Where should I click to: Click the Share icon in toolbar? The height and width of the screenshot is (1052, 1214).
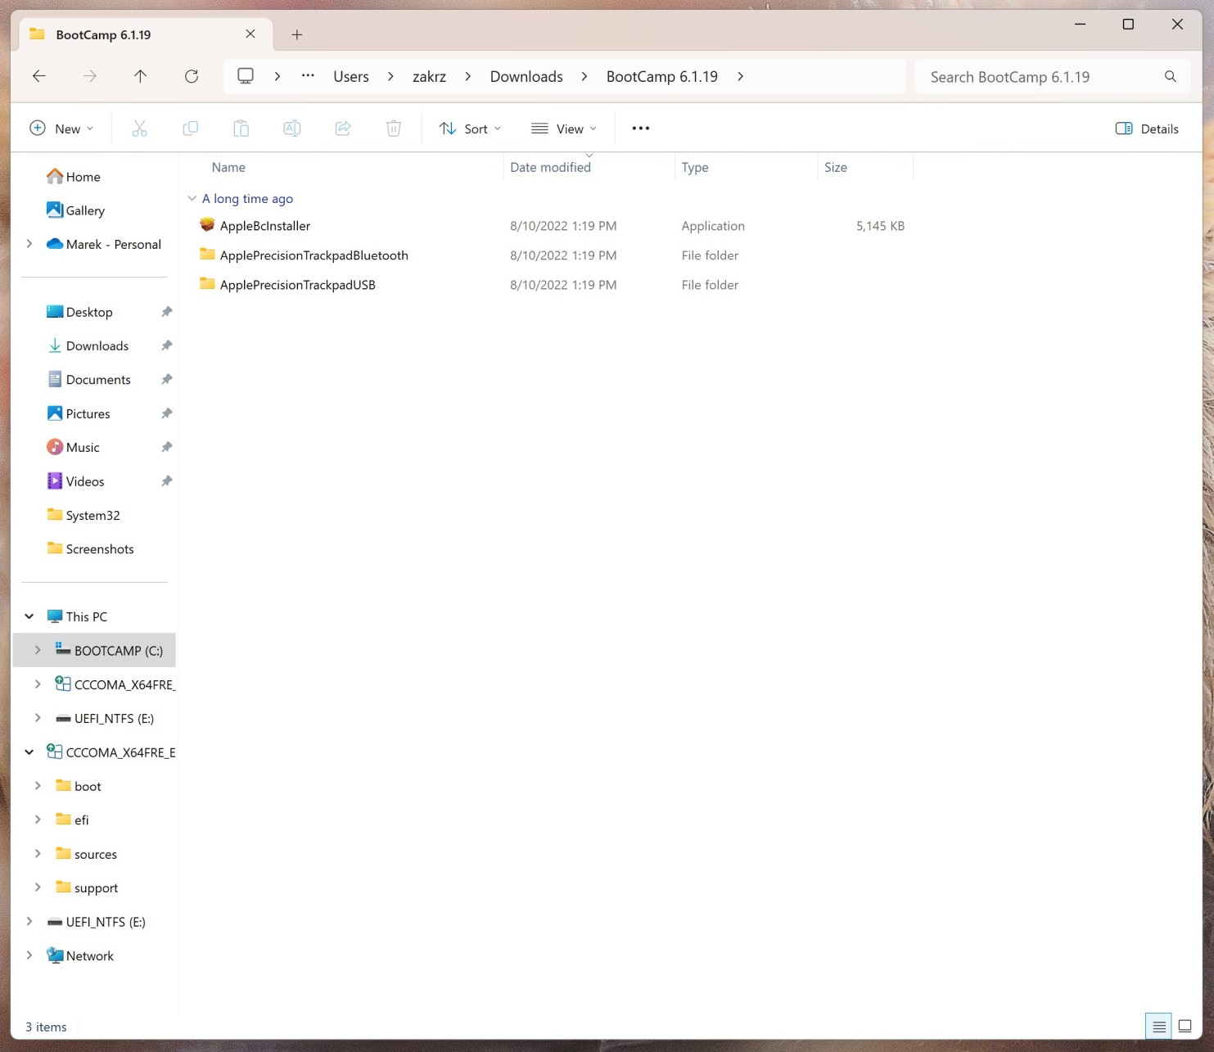click(x=343, y=129)
